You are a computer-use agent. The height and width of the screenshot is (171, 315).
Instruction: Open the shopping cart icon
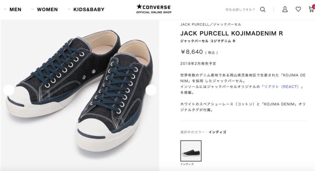[x=311, y=9]
